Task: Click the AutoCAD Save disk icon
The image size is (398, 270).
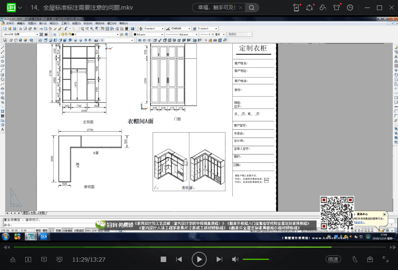Action: point(14,29)
